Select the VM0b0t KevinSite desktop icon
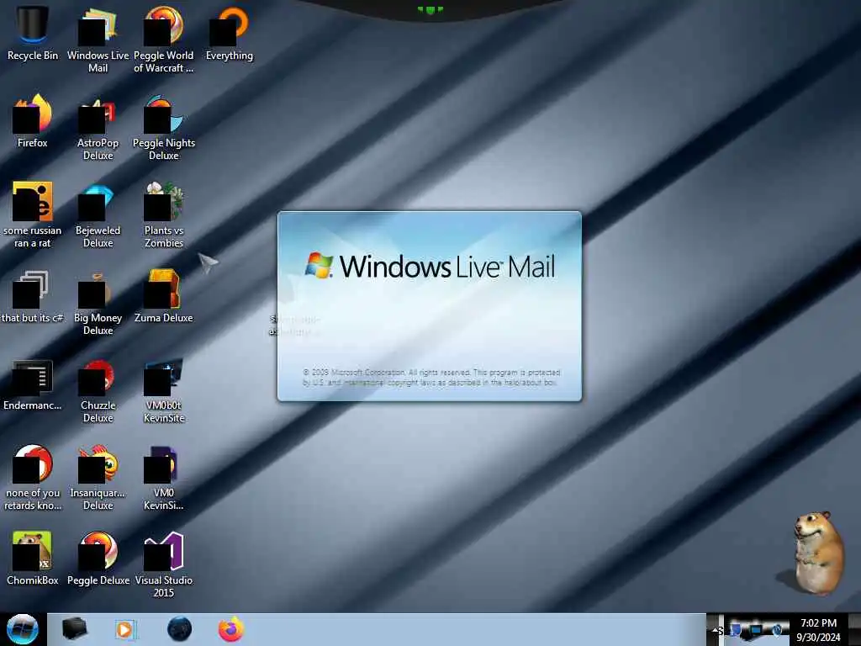This screenshot has width=861, height=646. point(164,390)
